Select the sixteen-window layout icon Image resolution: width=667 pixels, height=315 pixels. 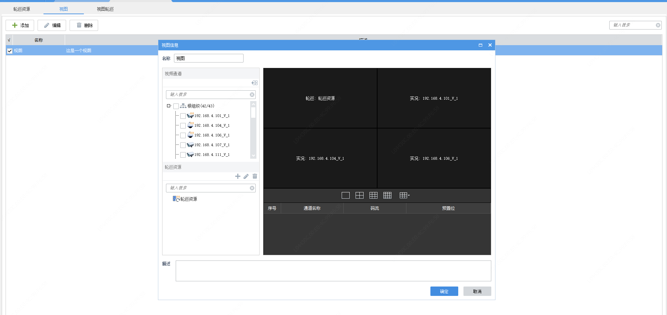tap(387, 196)
